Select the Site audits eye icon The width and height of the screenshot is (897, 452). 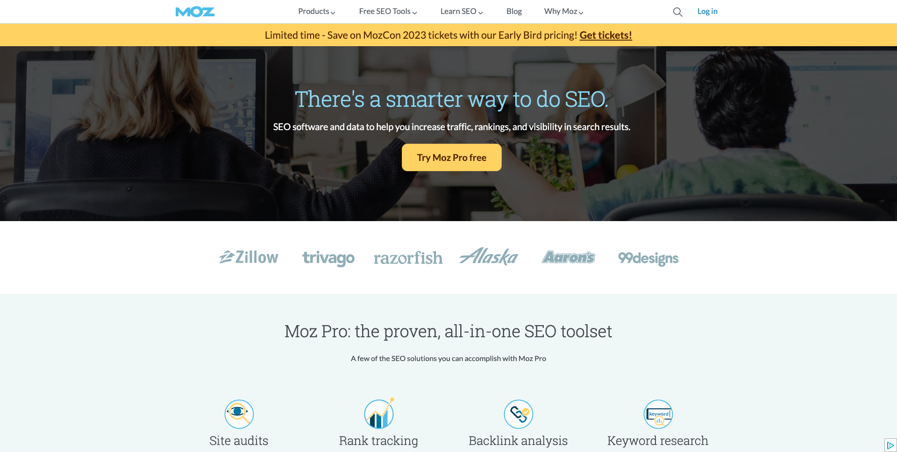pyautogui.click(x=239, y=414)
